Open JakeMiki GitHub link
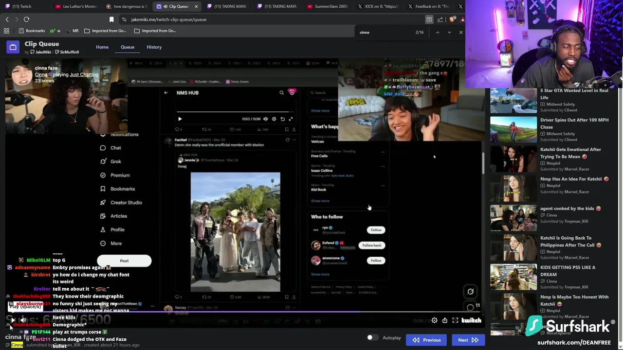Screen dimensions: 623x350 40,52
